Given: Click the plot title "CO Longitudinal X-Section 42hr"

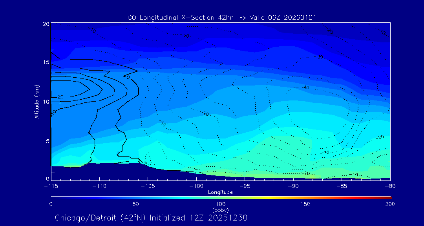Looking at the screenshot, I should [x=179, y=18].
